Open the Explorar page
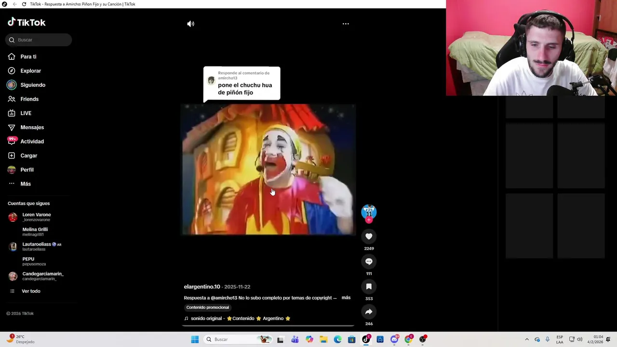The image size is (617, 347). [x=30, y=71]
